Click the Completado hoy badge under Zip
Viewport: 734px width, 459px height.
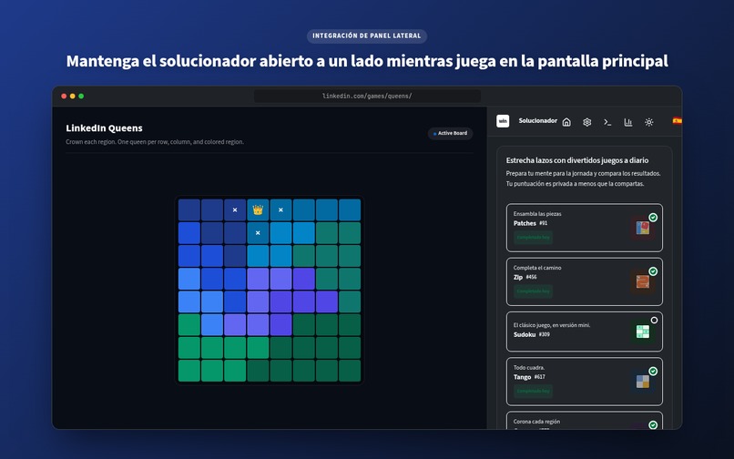[533, 291]
